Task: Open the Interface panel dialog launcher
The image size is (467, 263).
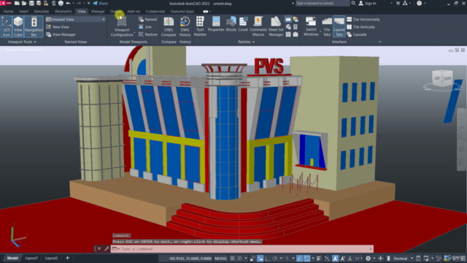Action: pyautogui.click(x=379, y=42)
